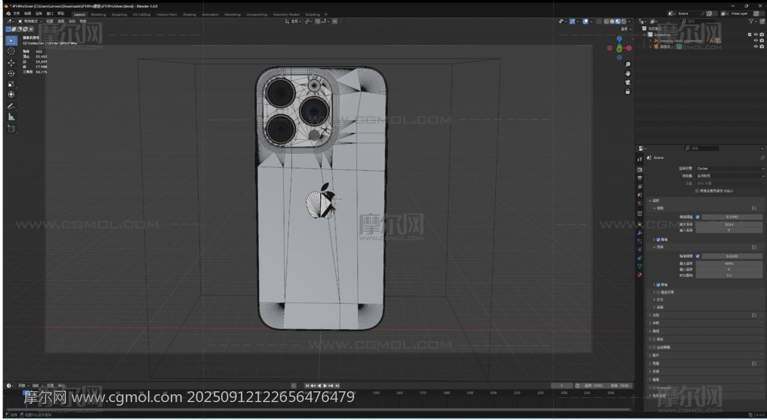Select the Measure tool
The width and height of the screenshot is (767, 420).
[11, 117]
